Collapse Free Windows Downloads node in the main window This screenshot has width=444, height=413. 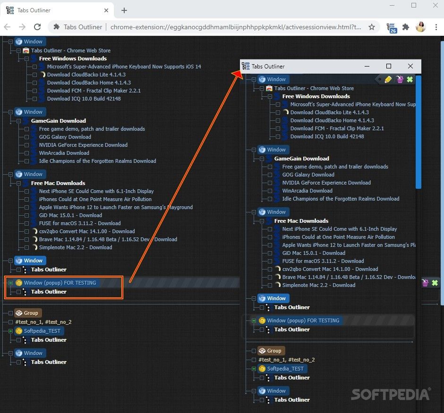[x=26, y=59]
